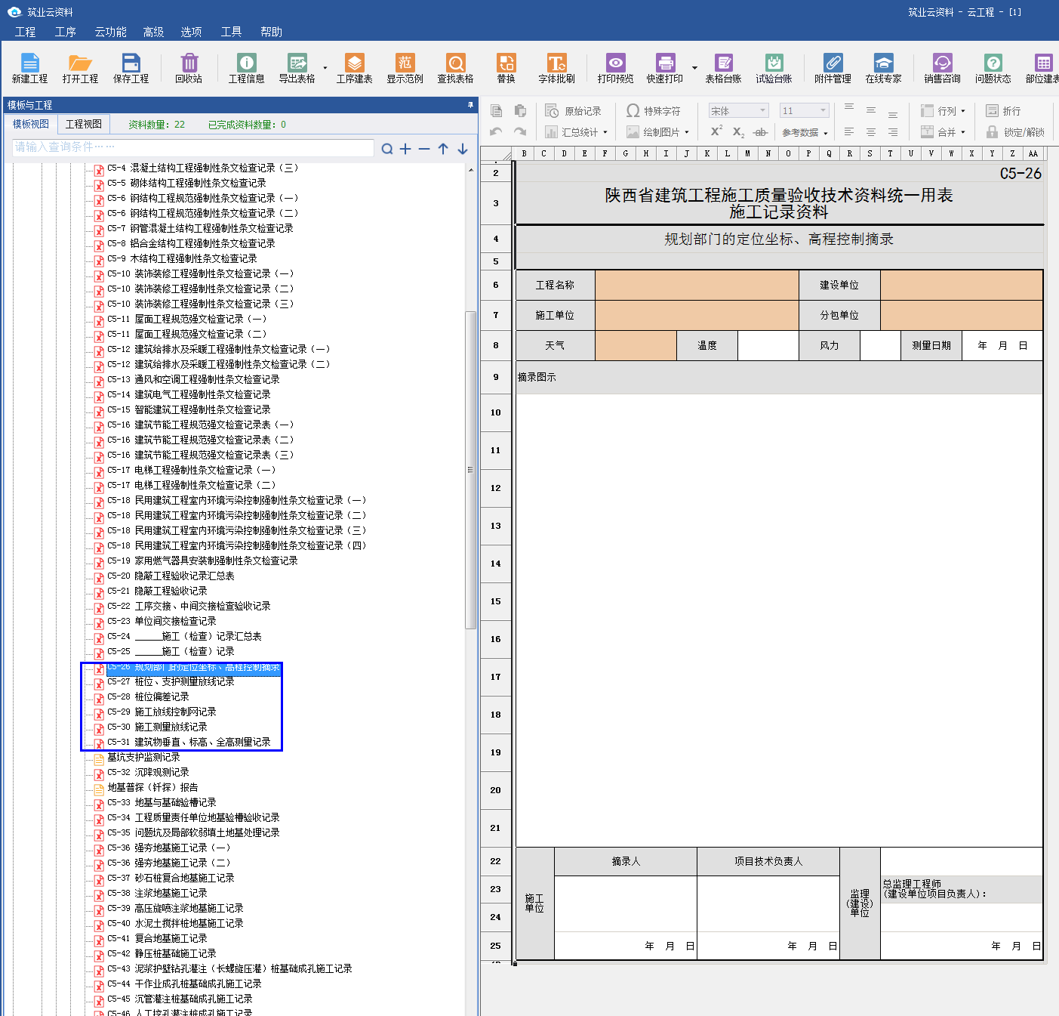
Task: Select C5-27 桩位、支护测量放线记录
Action: [x=171, y=681]
